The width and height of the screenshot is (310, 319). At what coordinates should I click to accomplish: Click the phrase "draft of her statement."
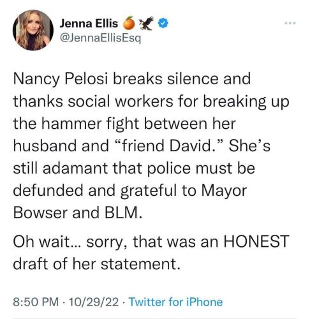tap(97, 264)
